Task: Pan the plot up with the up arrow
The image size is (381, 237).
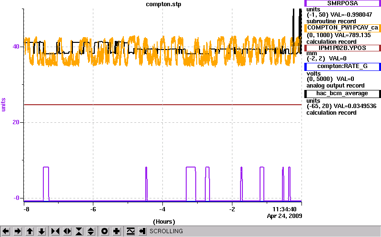Action: pyautogui.click(x=30, y=231)
